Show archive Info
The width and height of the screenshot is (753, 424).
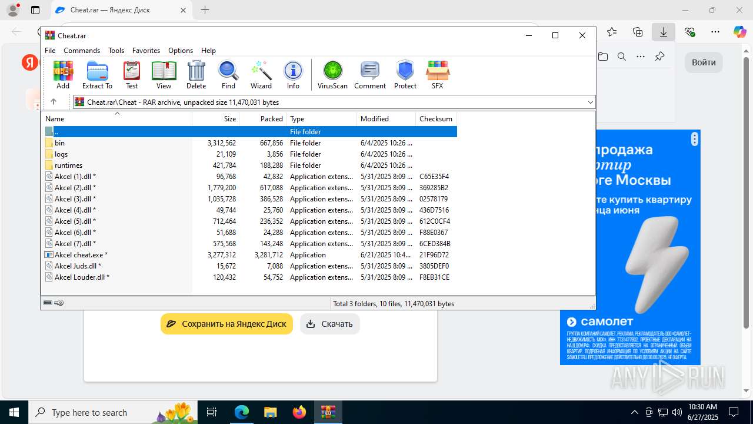[293, 75]
